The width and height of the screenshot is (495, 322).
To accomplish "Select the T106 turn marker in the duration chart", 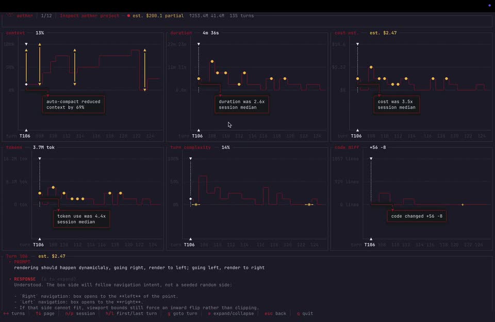I will [x=197, y=136].
